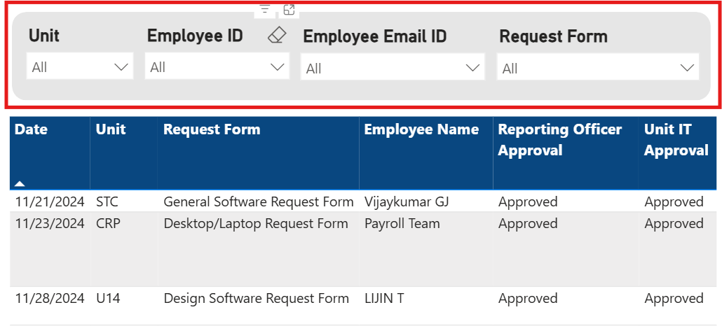The height and width of the screenshot is (326, 722).
Task: Open the Request Form slicer dropdown
Action: pos(598,68)
